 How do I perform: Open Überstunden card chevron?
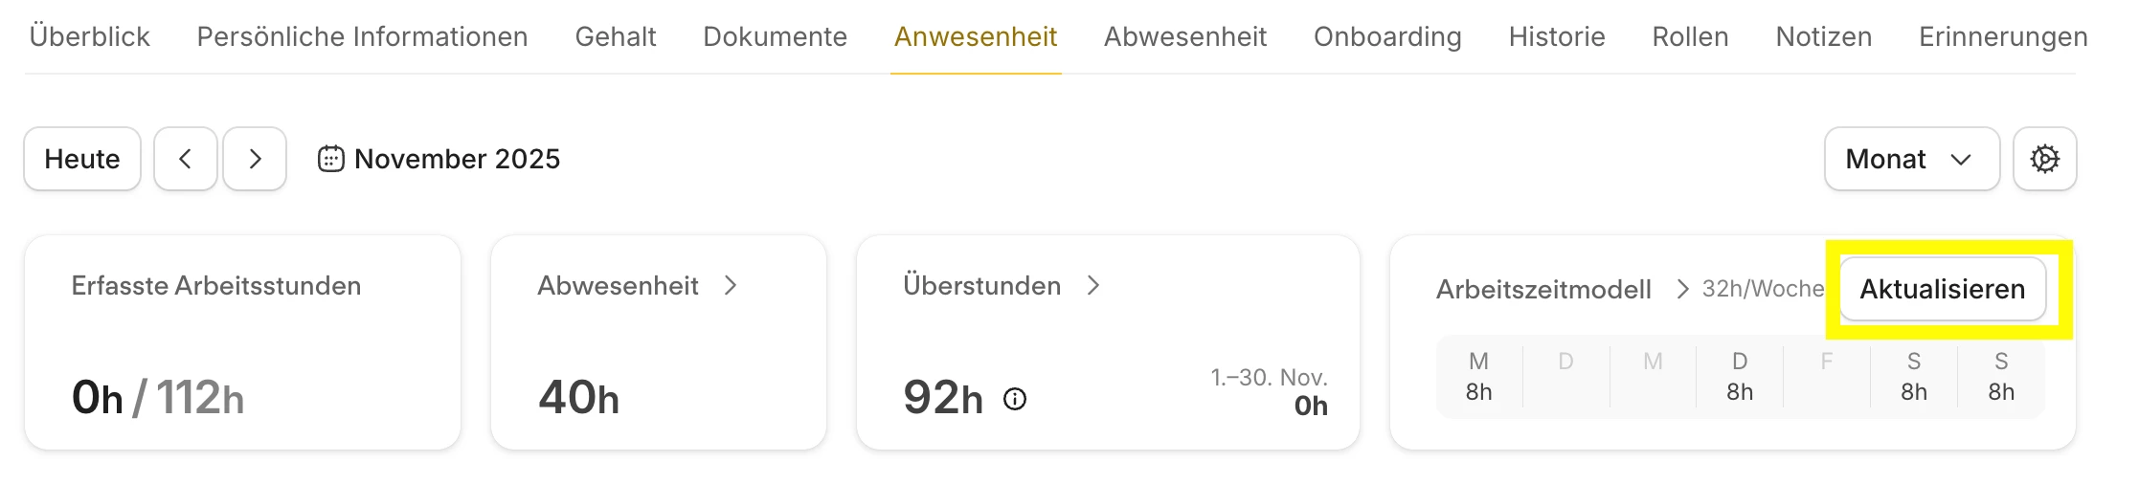(x=1093, y=286)
